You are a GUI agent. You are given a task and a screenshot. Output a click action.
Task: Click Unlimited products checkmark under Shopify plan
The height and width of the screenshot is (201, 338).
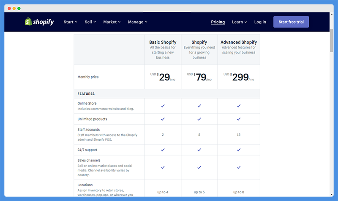click(x=199, y=119)
